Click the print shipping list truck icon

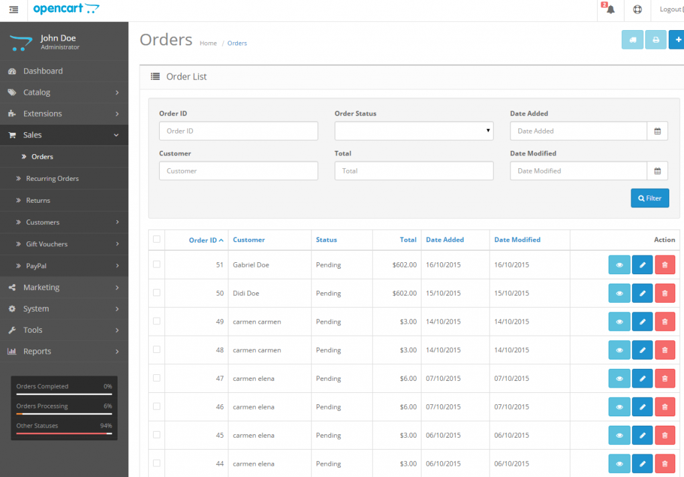pos(633,39)
